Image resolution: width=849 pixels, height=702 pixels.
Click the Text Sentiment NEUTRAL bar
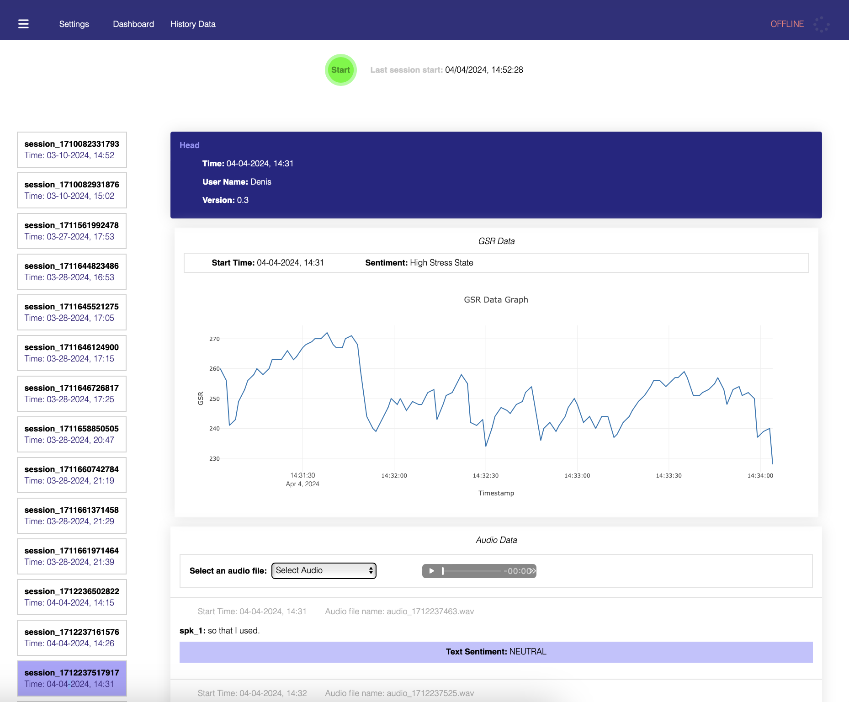[x=496, y=652]
